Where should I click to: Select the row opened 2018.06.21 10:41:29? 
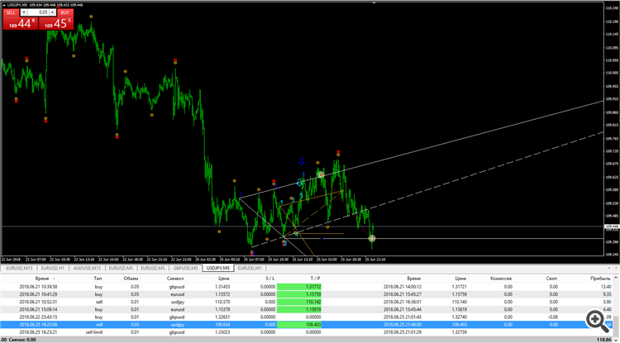[x=307, y=294]
